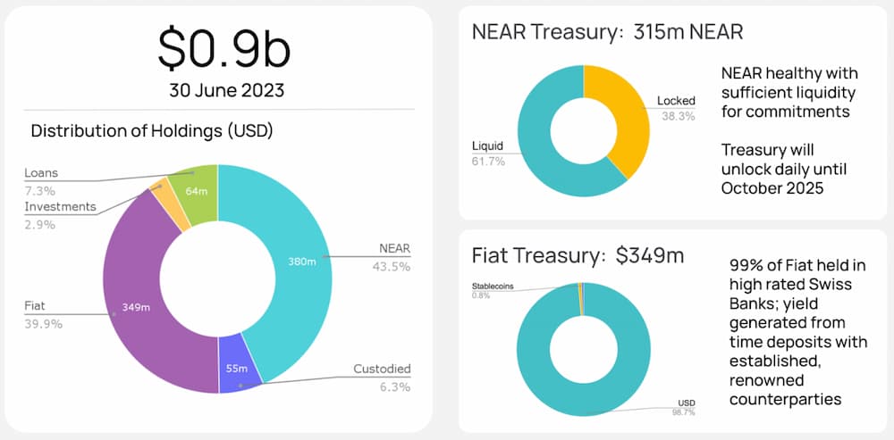Click the Custodied 6.3% label
894x440 pixels.
[380, 378]
